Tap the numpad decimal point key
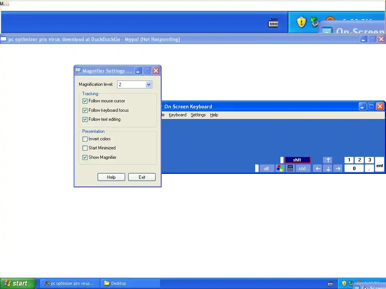 (369, 169)
